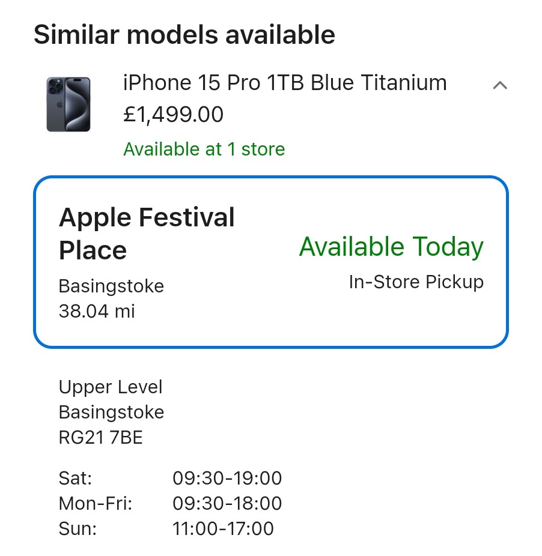The width and height of the screenshot is (542, 556).
Task: Click the 'Sat:' day label
Action: [x=76, y=478]
